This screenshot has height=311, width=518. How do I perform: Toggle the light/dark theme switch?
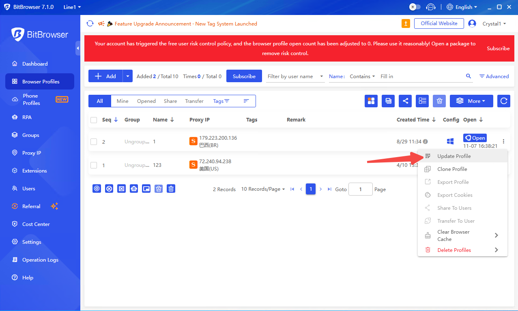pyautogui.click(x=415, y=7)
